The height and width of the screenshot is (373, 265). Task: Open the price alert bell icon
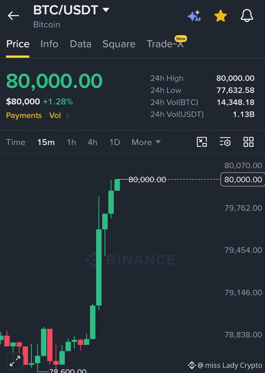pos(247,16)
